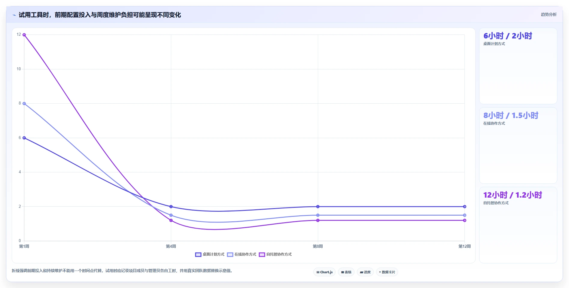Click the 自托管协作方式 card caption
569x288 pixels.
[496, 203]
